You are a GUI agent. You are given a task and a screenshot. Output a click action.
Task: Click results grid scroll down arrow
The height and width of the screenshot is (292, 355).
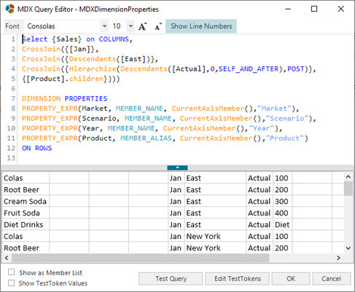[348, 248]
